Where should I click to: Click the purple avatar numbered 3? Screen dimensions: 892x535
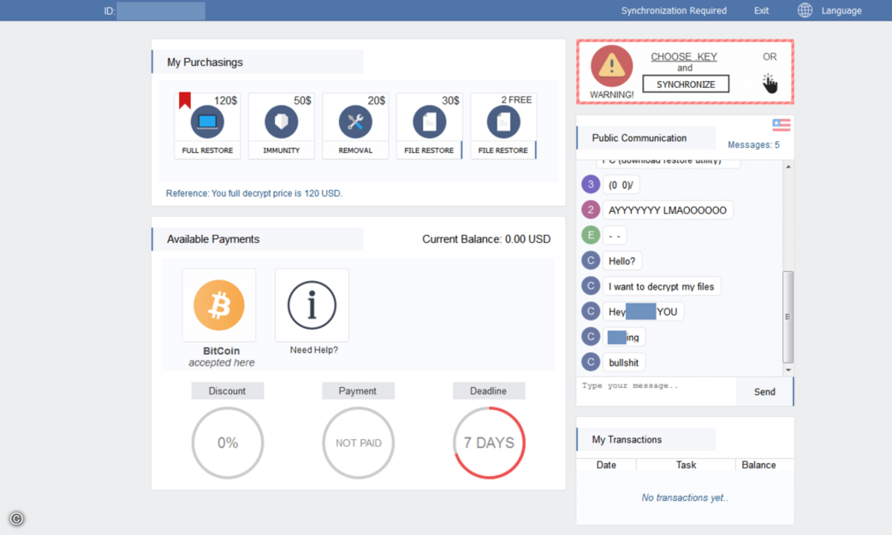[590, 184]
